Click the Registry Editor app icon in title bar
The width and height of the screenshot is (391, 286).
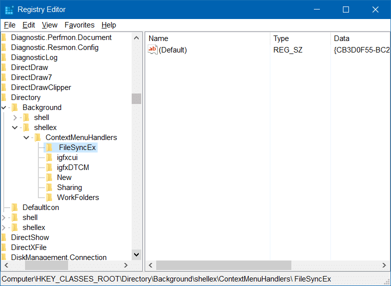coord(9,9)
